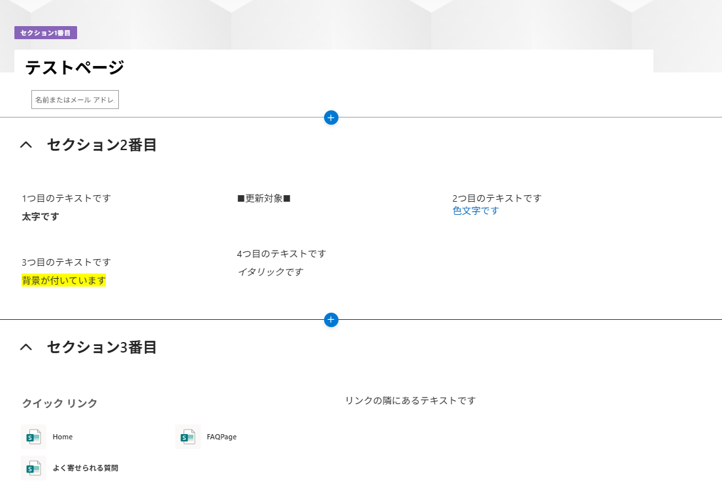Click the add section plus button above セクション2番目

click(331, 118)
